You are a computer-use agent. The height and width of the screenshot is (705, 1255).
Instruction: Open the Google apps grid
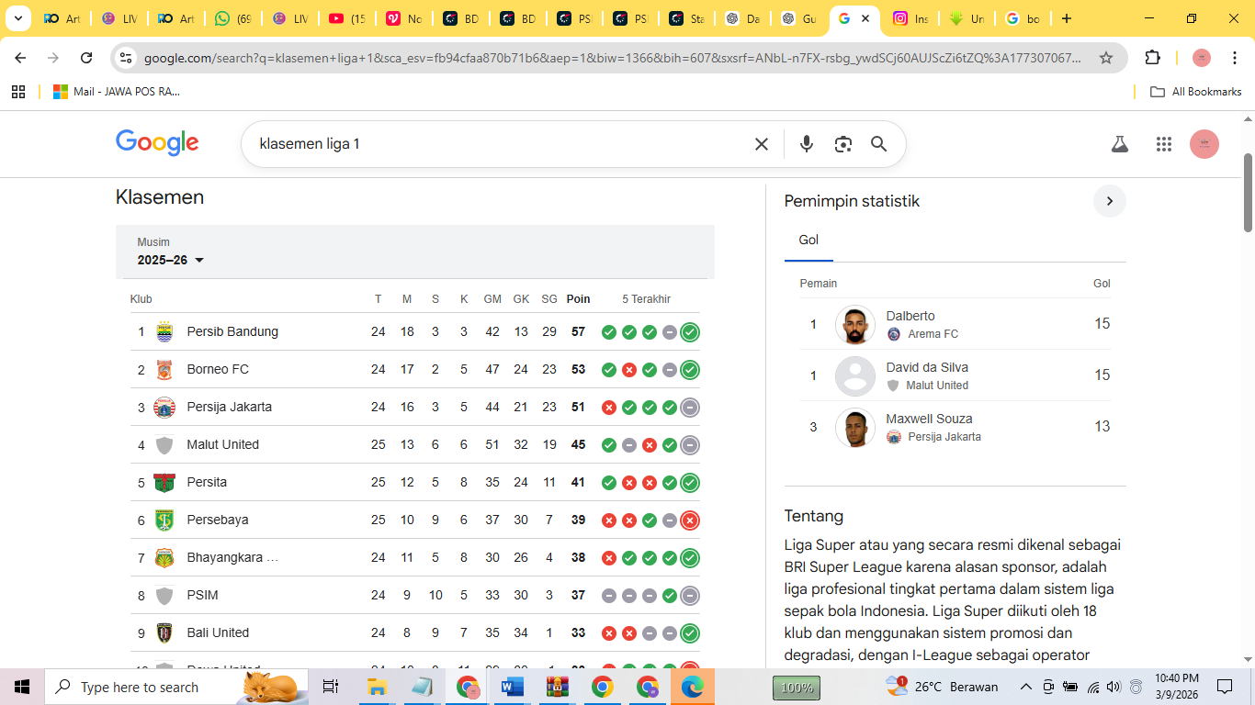[1164, 144]
